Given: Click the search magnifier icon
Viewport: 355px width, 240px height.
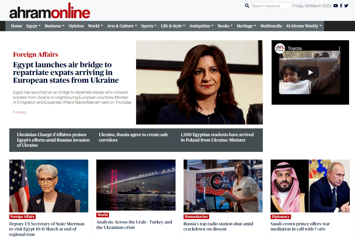Looking at the screenshot, I should 247,6.
